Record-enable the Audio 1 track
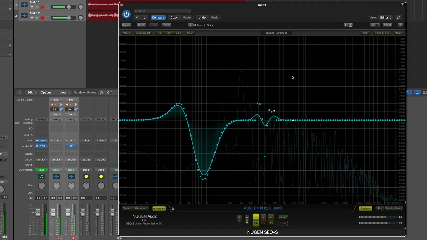Screen dimensions: 427x240 tap(42, 7)
